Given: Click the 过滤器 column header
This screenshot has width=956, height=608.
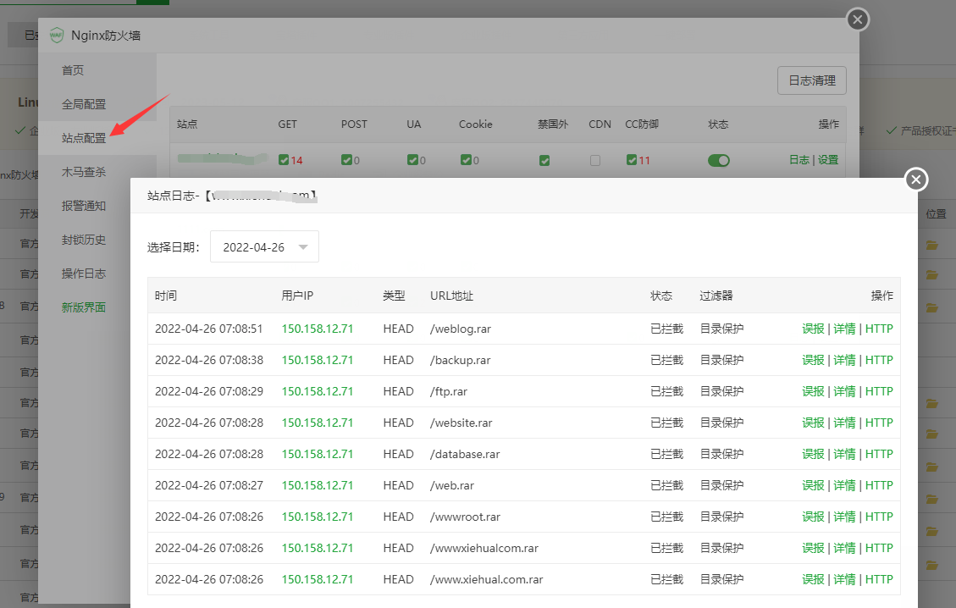Looking at the screenshot, I should [x=716, y=296].
